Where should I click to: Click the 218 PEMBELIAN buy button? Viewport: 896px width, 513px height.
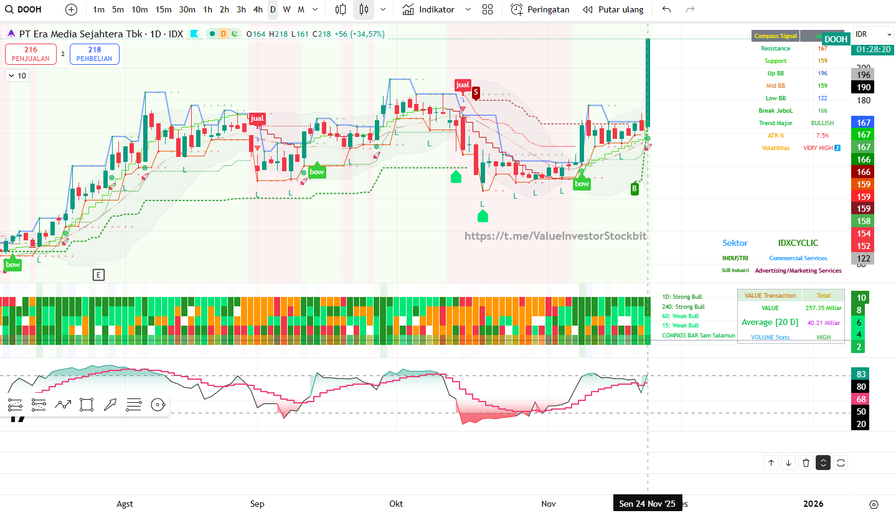click(x=95, y=54)
